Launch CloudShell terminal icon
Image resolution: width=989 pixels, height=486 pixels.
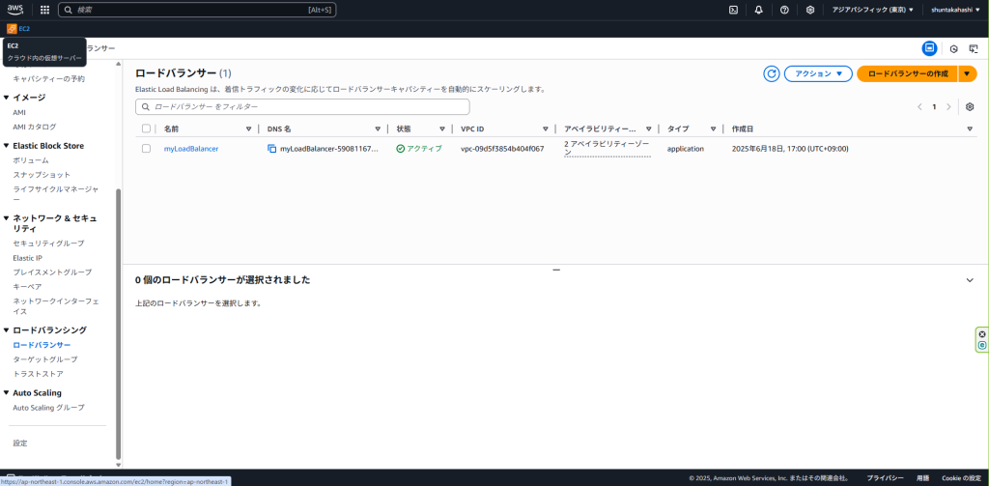pos(734,10)
